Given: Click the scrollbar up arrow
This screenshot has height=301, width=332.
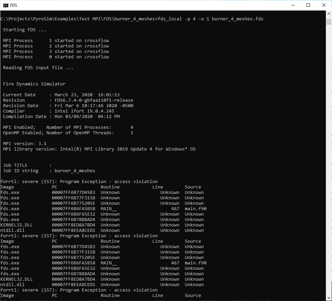Looking at the screenshot, I should [x=329, y=13].
